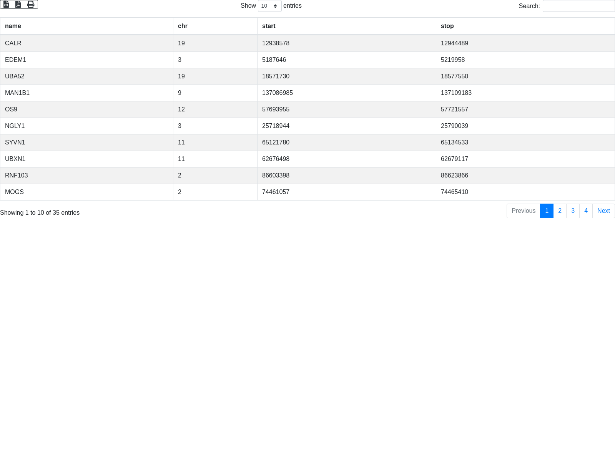The height and width of the screenshot is (461, 615).
Task: Sort table by chr column
Action: coord(183,26)
